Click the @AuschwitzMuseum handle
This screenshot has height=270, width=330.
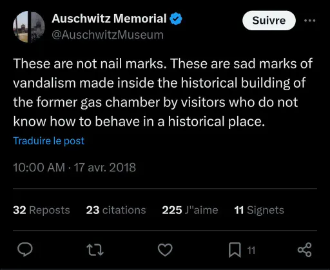(108, 35)
